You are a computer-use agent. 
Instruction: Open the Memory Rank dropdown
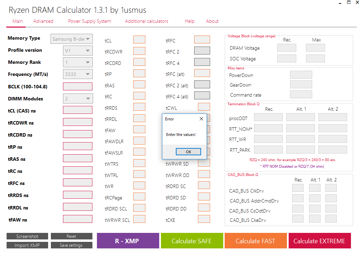coord(78,62)
